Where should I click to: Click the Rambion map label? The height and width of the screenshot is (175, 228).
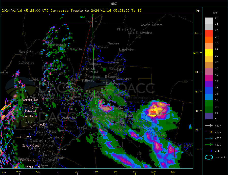pyautogui.click(x=91, y=21)
